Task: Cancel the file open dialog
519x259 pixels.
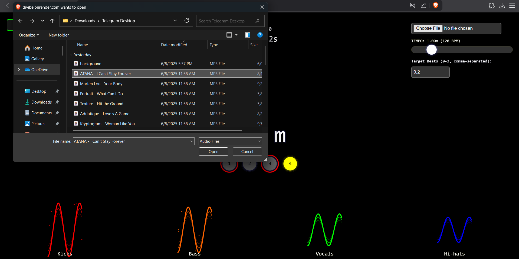Action: [247, 152]
